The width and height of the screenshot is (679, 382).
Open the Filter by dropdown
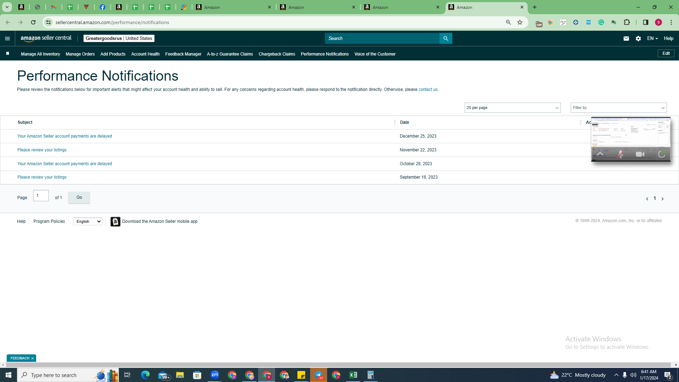click(x=619, y=108)
